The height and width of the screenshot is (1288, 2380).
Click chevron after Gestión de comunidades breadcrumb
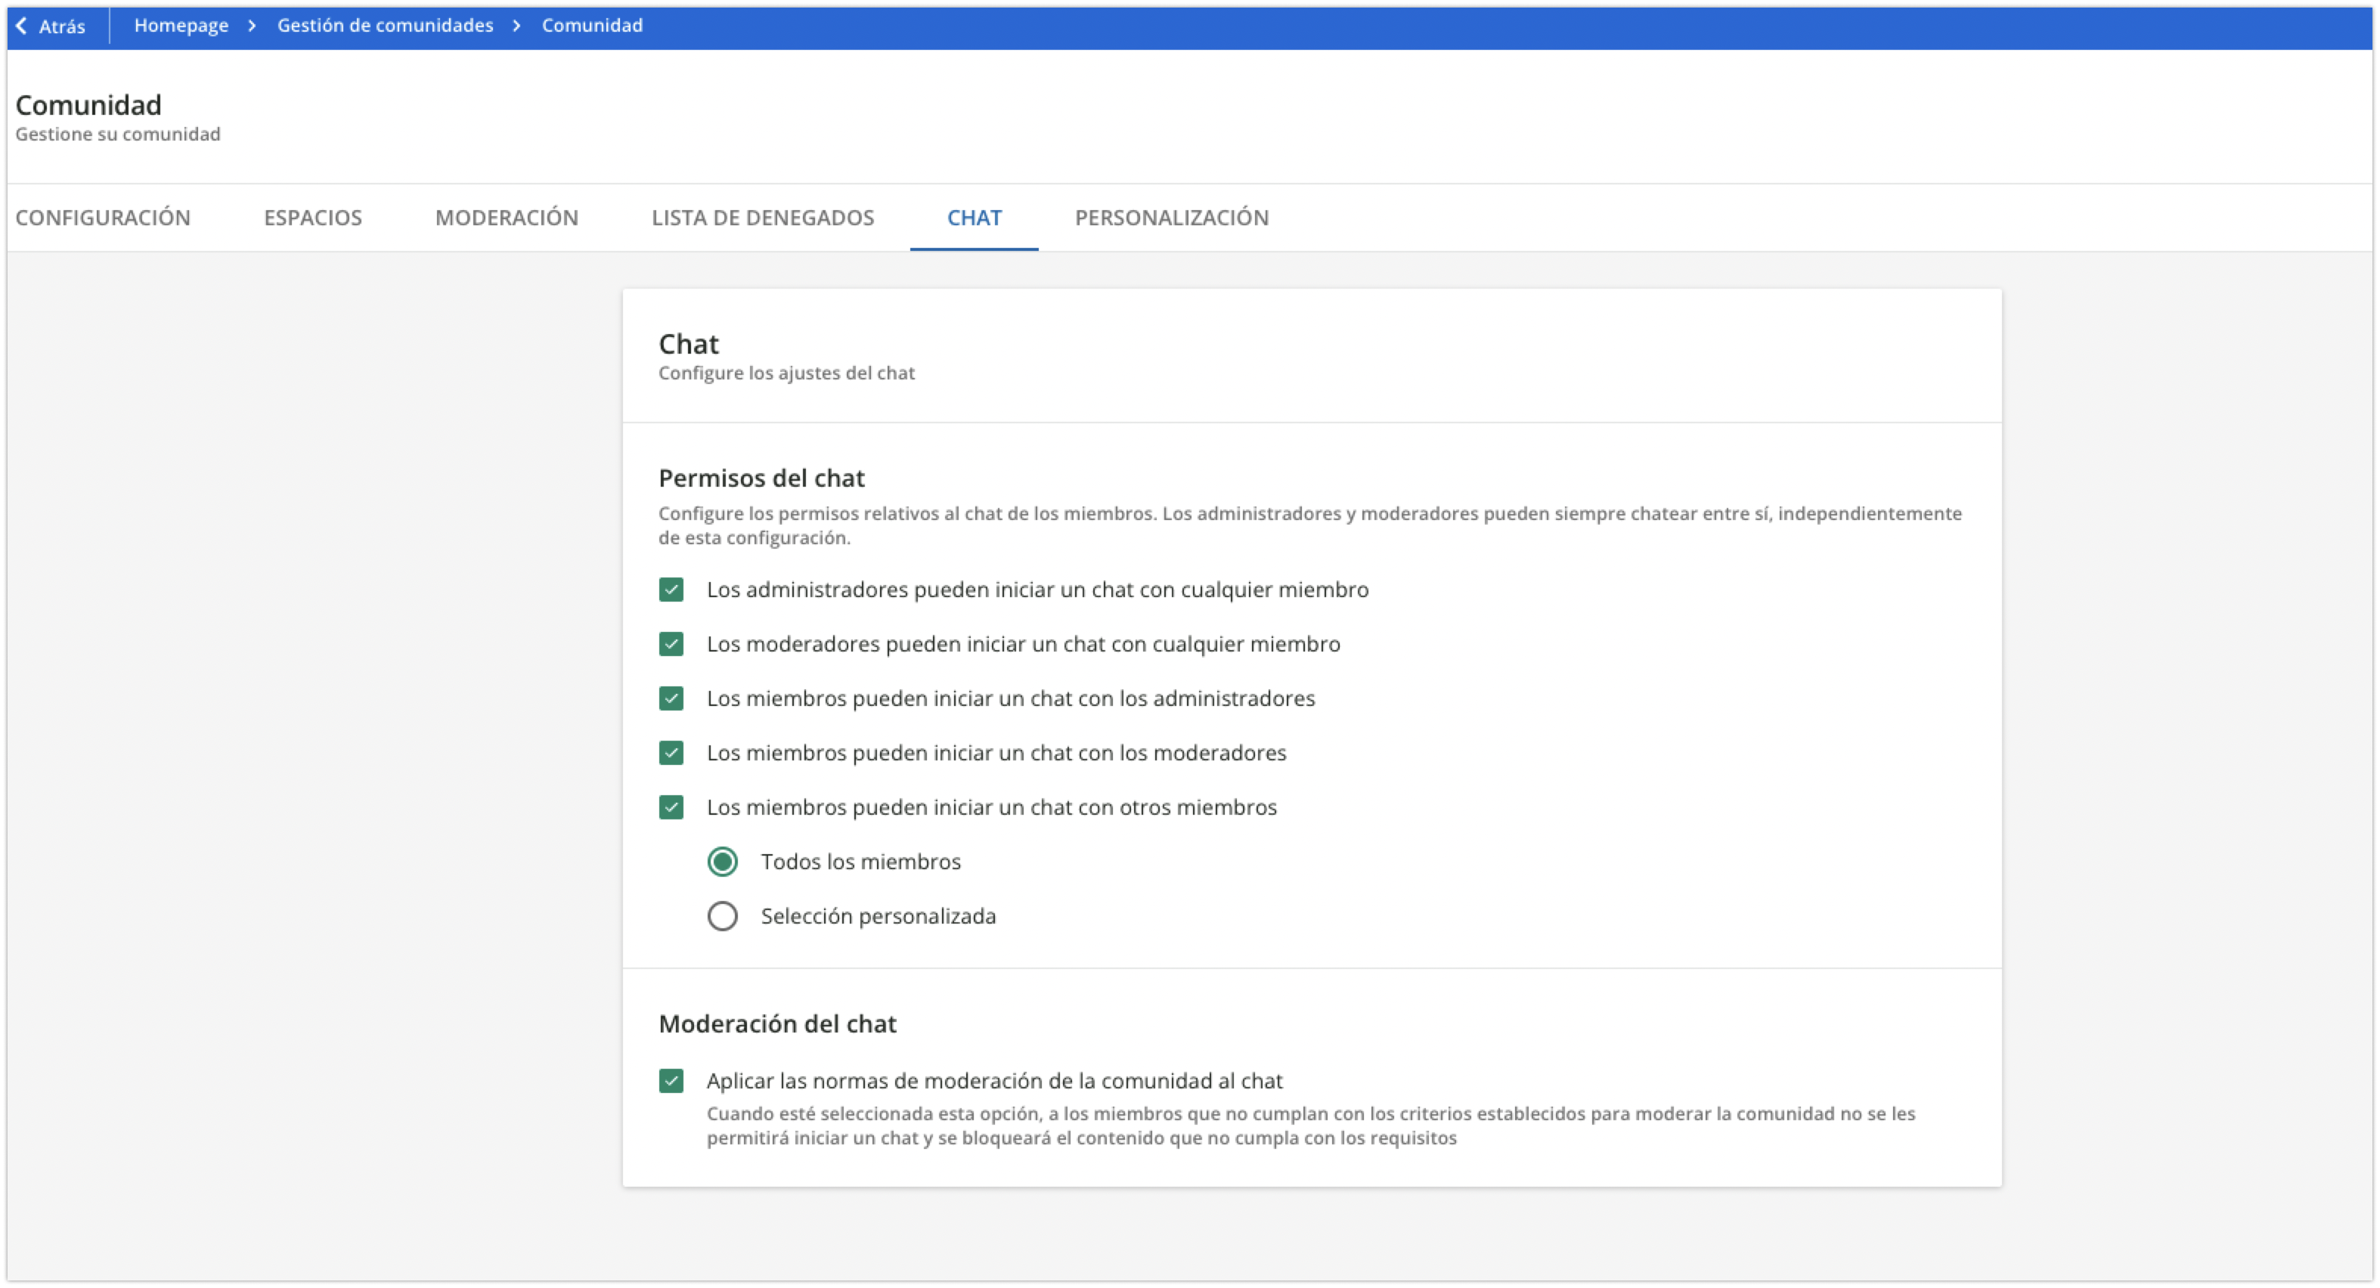point(516,26)
